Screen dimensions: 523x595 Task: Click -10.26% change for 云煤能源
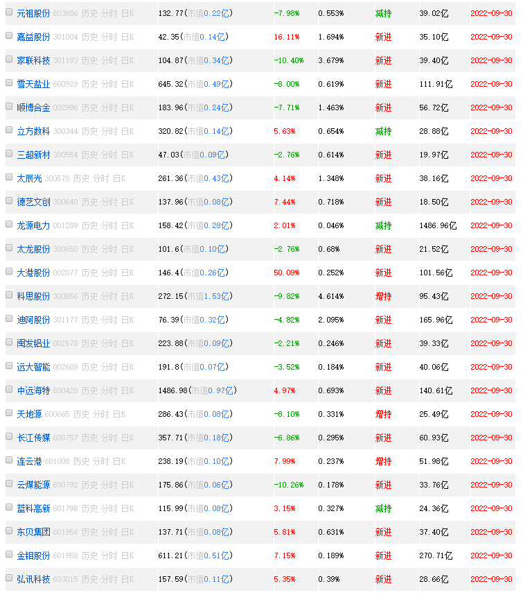coord(289,485)
